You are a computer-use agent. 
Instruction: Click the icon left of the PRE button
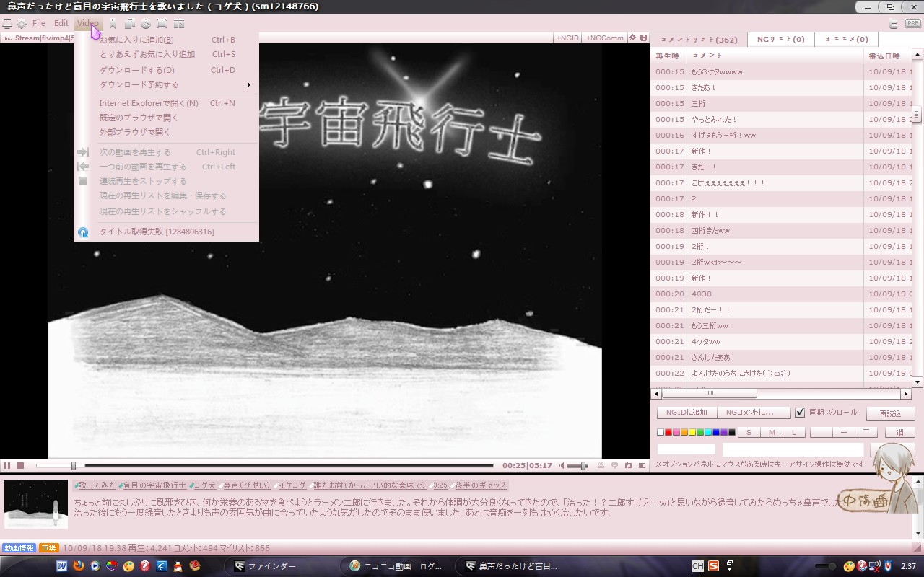[894, 24]
